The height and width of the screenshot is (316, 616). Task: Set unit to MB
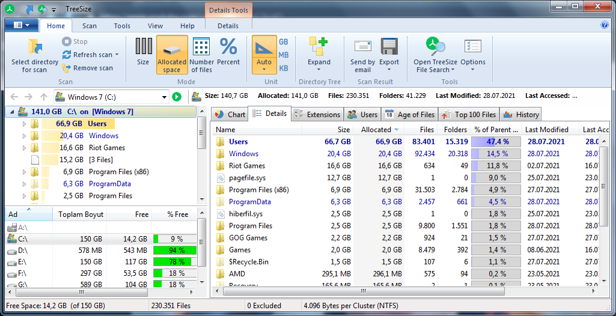pyautogui.click(x=284, y=55)
